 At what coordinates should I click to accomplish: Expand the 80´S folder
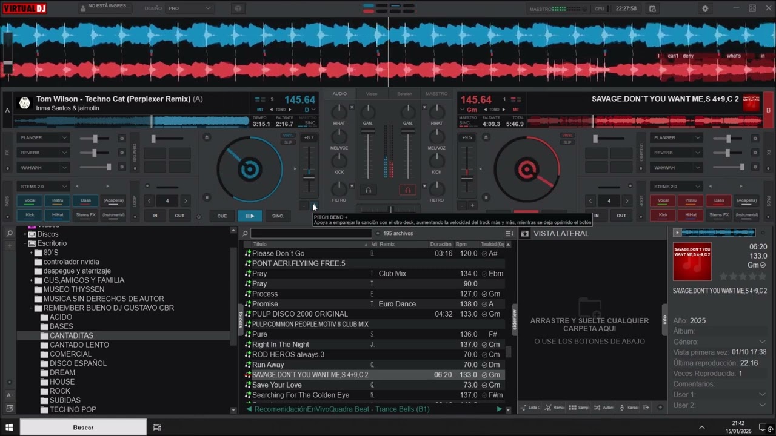pyautogui.click(x=32, y=253)
